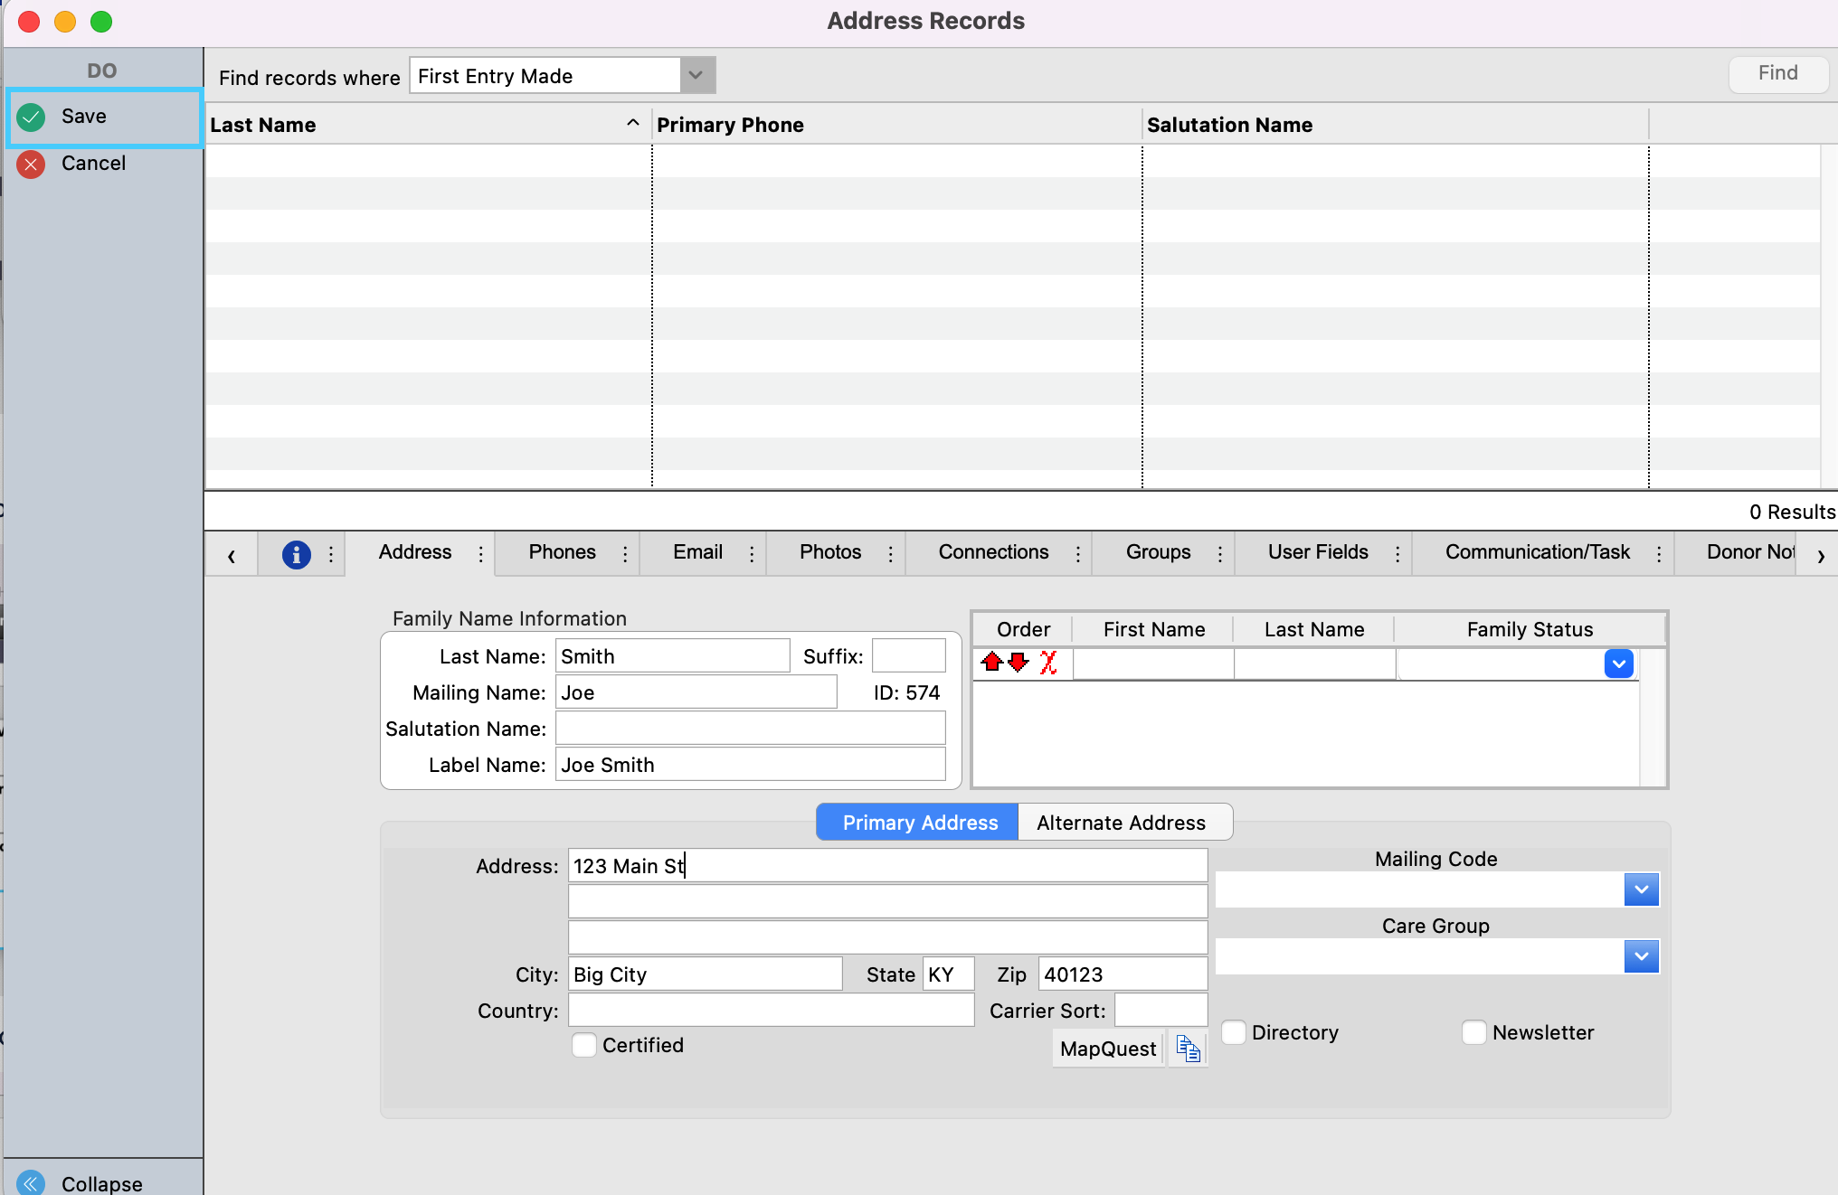The width and height of the screenshot is (1838, 1195).
Task: Click the Salutation Name input field
Action: coord(750,729)
